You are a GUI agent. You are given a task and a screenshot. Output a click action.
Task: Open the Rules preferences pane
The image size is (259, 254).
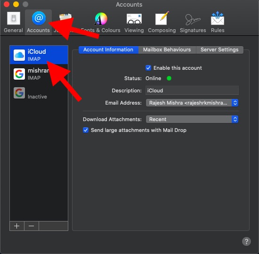(218, 22)
